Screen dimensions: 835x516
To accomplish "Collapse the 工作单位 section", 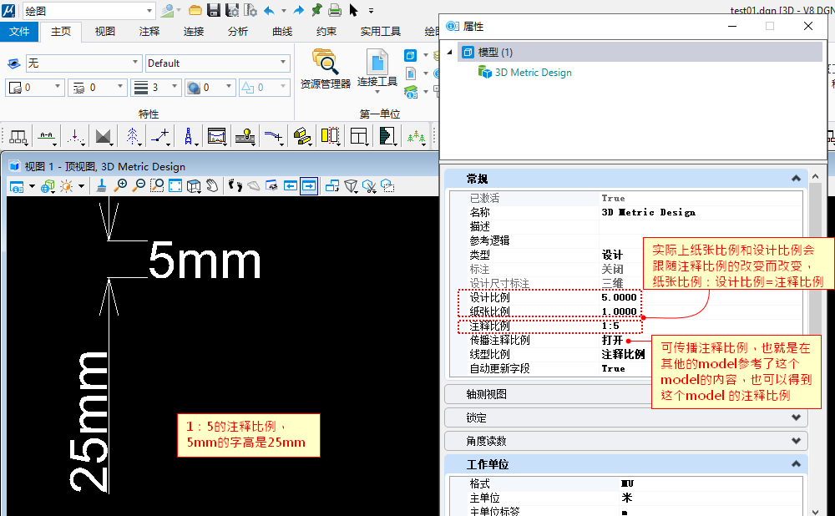I will (796, 464).
